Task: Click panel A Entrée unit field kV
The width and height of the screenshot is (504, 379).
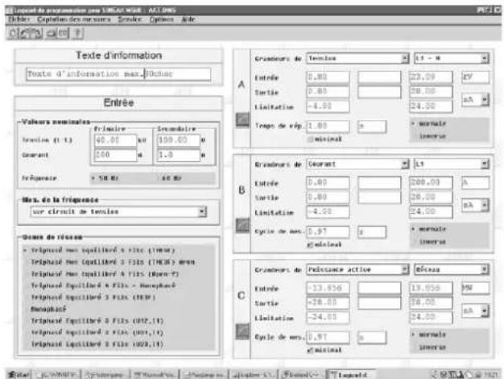Action: [x=475, y=77]
